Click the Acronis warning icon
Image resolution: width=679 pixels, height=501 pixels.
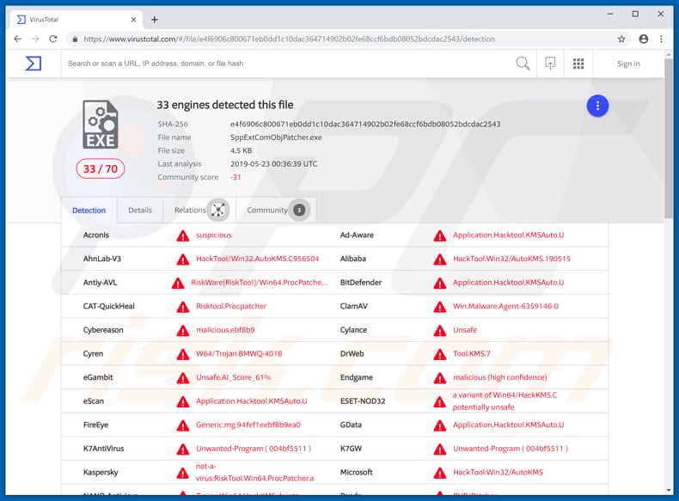[x=183, y=235]
